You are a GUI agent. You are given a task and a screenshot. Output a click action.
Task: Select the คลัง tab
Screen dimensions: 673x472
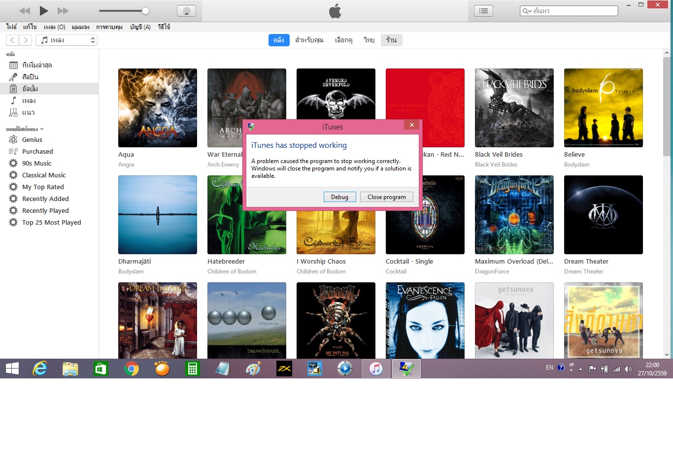pyautogui.click(x=279, y=40)
